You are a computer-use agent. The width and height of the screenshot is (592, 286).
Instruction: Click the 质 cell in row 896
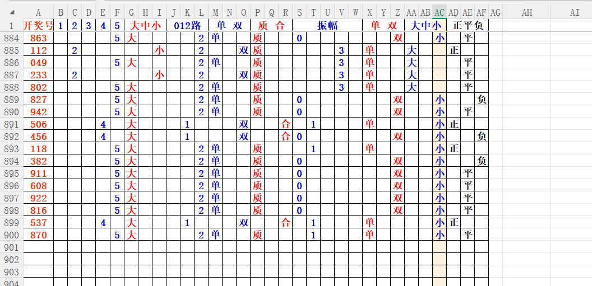pos(257,186)
